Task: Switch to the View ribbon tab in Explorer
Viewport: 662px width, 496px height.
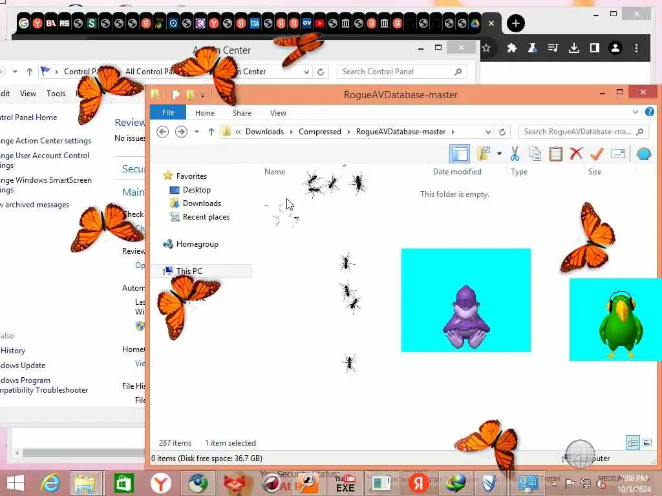Action: click(278, 113)
